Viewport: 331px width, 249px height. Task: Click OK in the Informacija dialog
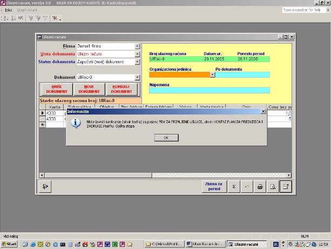click(166, 138)
